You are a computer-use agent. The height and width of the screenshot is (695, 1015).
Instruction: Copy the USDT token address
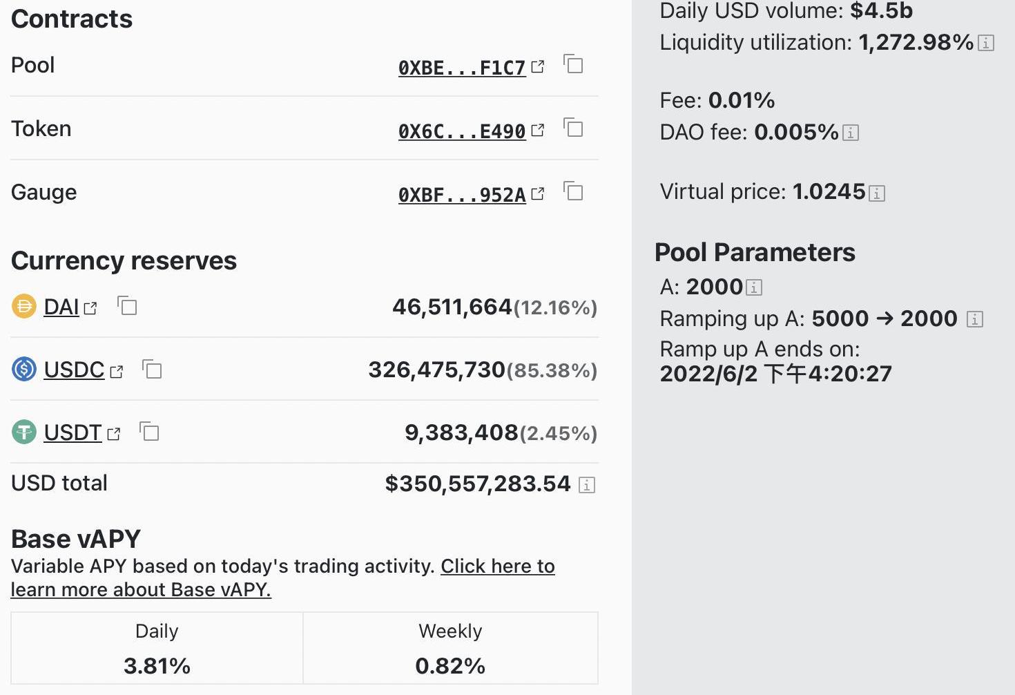click(149, 432)
